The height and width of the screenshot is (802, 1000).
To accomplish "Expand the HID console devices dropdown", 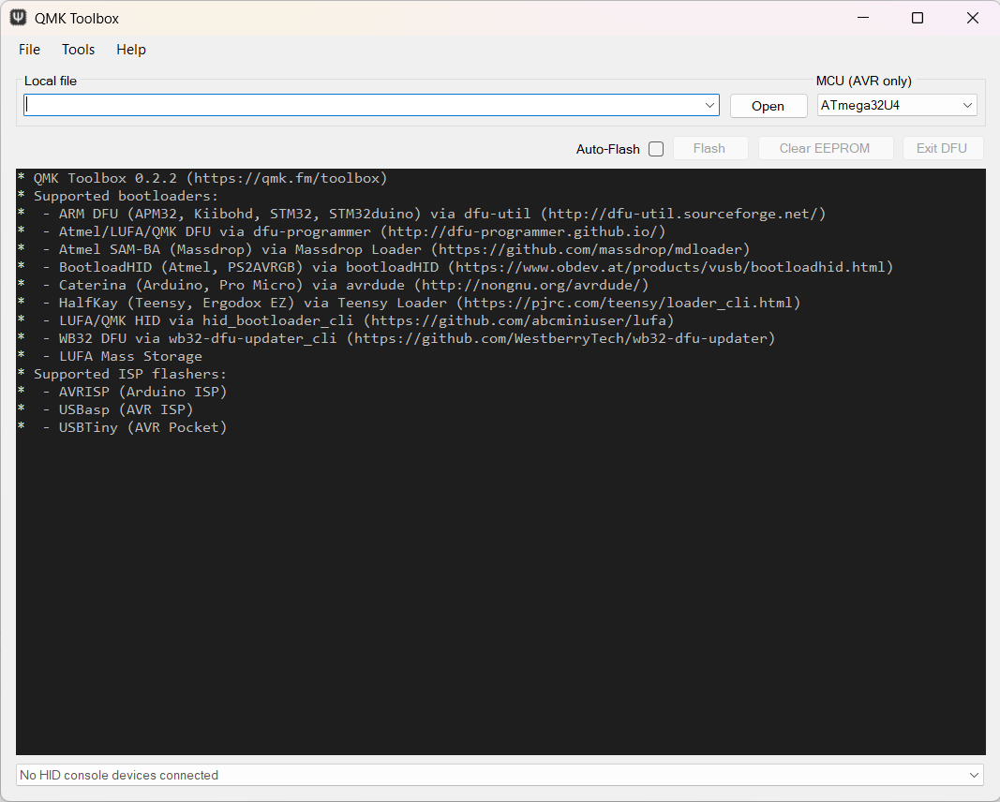I will [500, 775].
